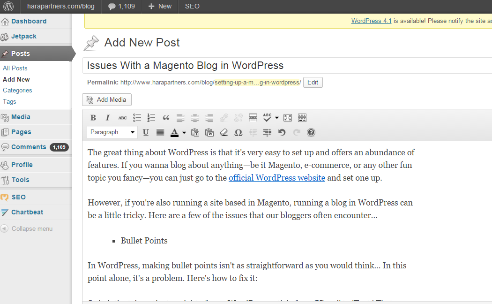492x304 pixels.
Task: Click the Add Media button
Action: coord(107,99)
